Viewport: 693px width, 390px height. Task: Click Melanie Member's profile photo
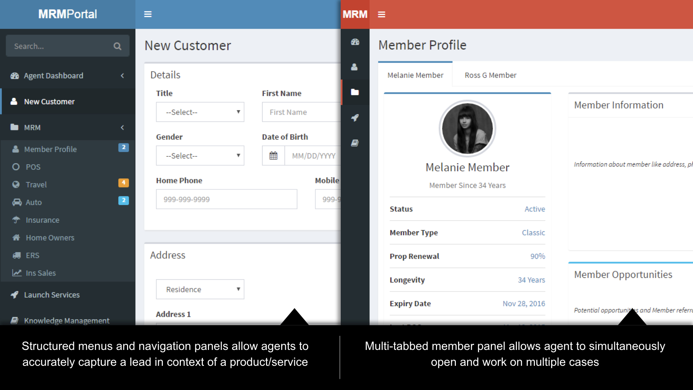click(x=467, y=129)
